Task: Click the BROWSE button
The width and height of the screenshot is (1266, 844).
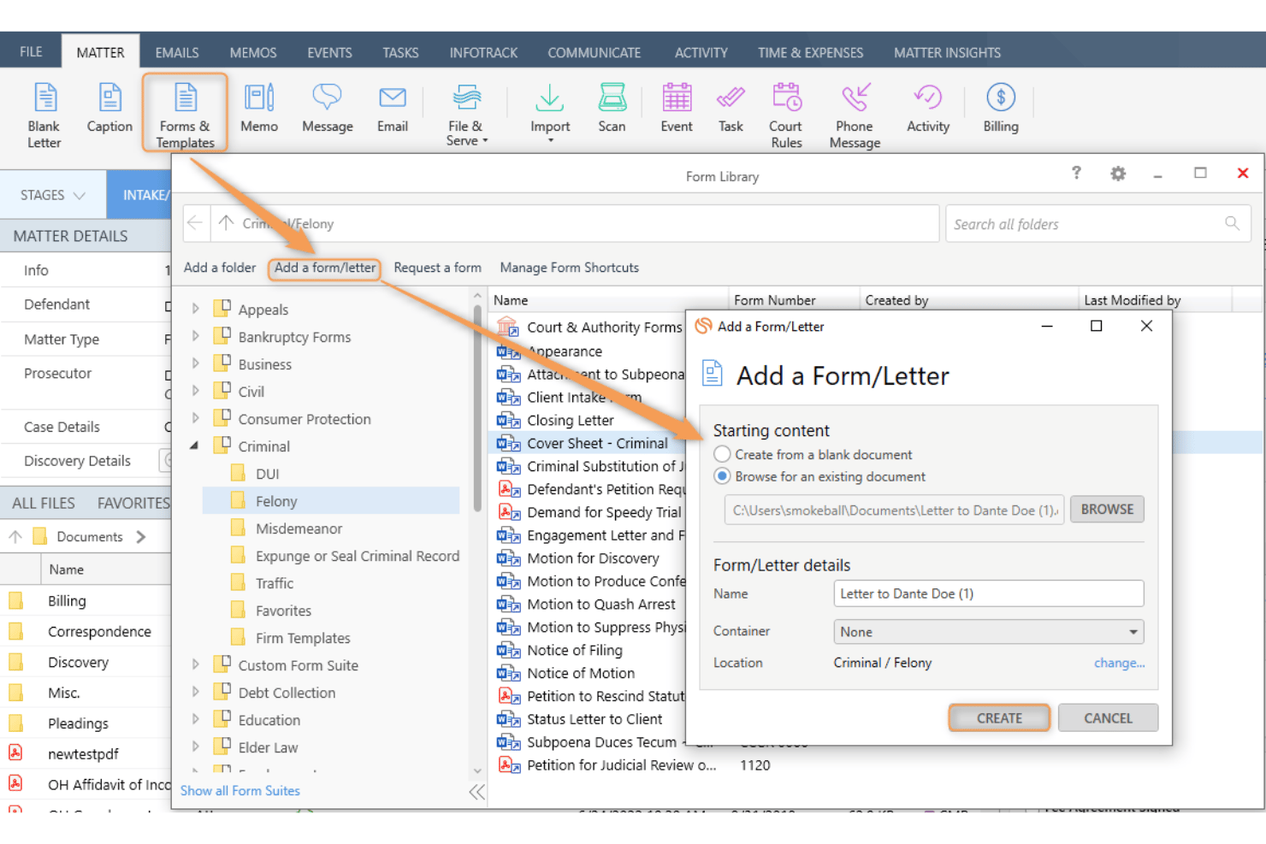Action: pos(1107,509)
